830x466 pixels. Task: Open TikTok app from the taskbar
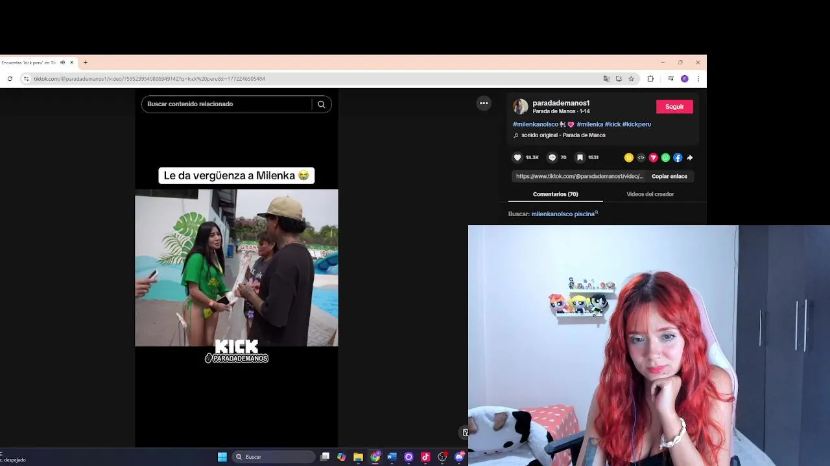tap(425, 457)
